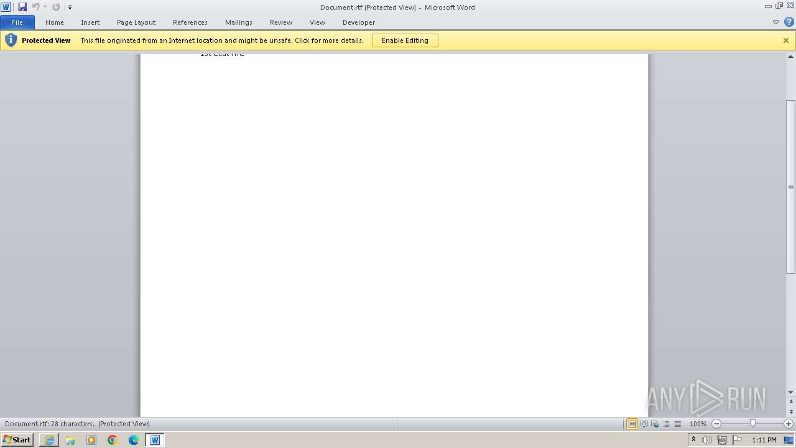
Task: Select Web Layout view icon
Action: coord(655,424)
